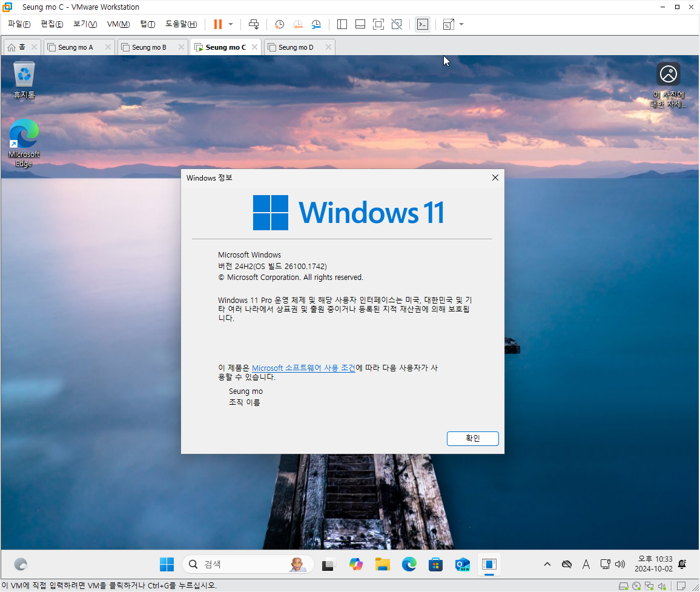Open the 도움말(H) menu

tap(181, 24)
